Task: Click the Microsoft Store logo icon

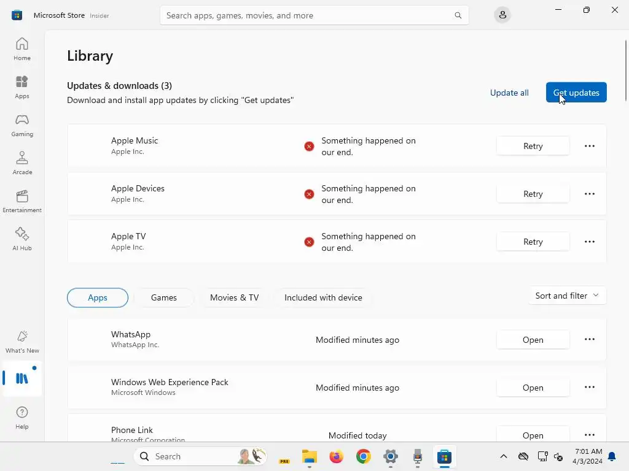Action: pos(17,15)
